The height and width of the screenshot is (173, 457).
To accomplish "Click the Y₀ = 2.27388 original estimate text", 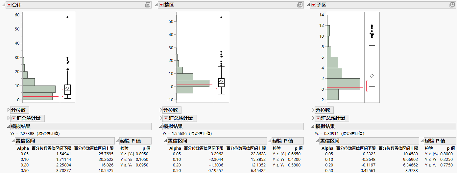I will click(x=35, y=134).
